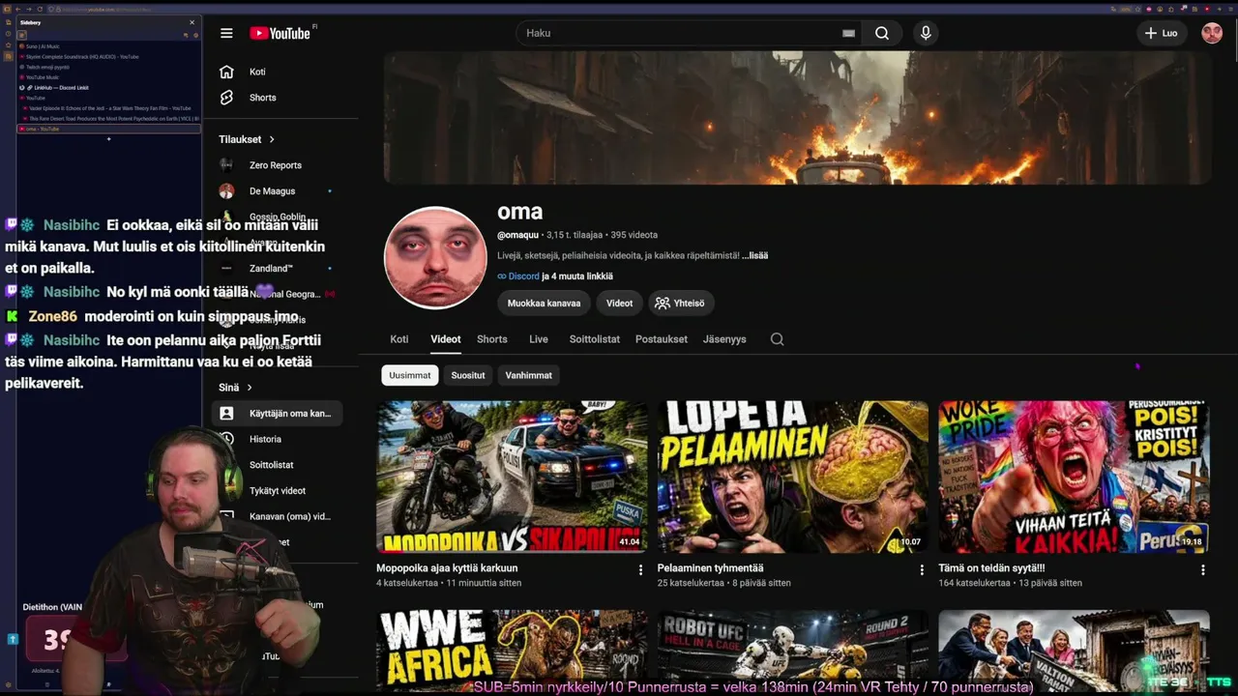Open options menu for Tämä on teidän syytä!!!
The width and height of the screenshot is (1238, 696).
[x=1203, y=570]
